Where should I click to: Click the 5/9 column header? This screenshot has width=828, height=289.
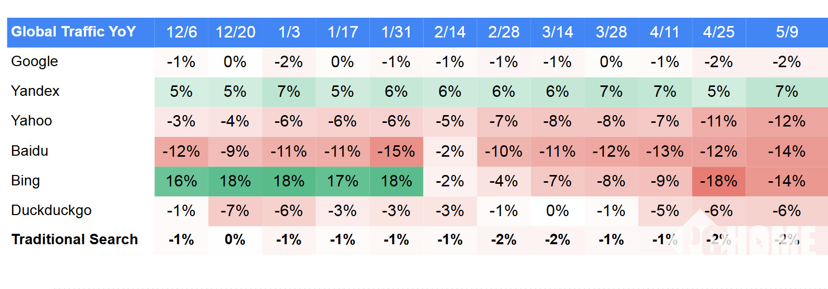pos(786,32)
